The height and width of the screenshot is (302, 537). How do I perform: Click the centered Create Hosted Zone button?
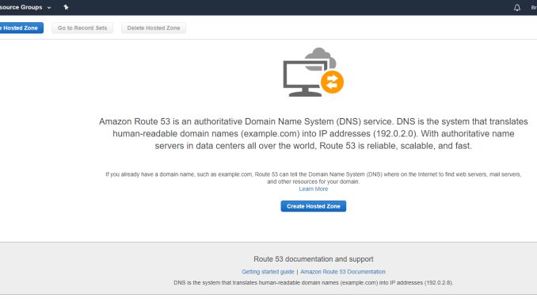(314, 206)
